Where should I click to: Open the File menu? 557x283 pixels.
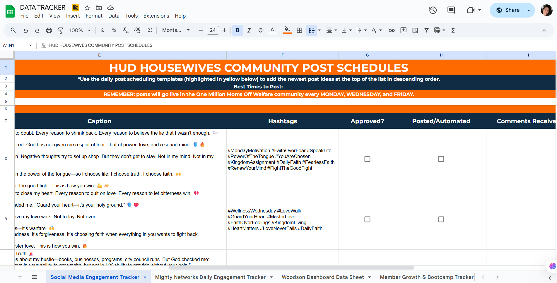(24, 16)
